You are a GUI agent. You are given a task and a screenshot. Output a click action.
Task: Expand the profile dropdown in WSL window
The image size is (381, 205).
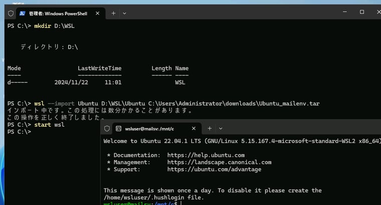pos(221,128)
